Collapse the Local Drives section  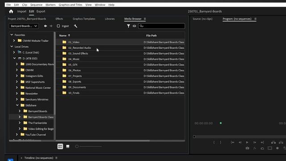(x=12, y=47)
